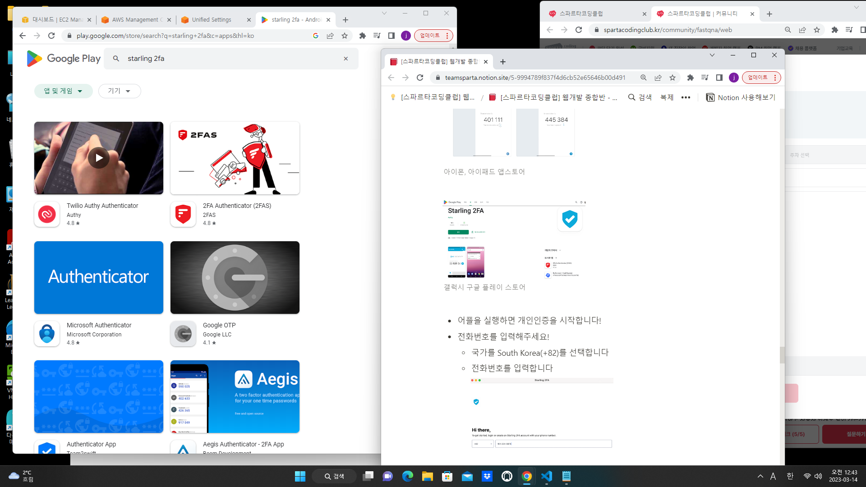The width and height of the screenshot is (866, 487).
Task: Open the 앱 및 게임 filter dropdown
Action: click(63, 91)
